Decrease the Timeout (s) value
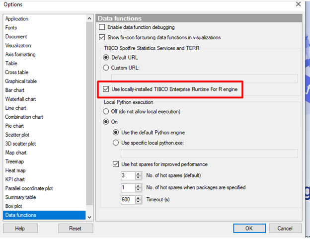The image size is (310, 241). pyautogui.click(x=139, y=202)
